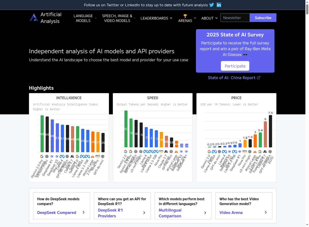Screen dimensions: 309x227
Task: Click the Newsletter email input field
Action: pyautogui.click(x=235, y=18)
